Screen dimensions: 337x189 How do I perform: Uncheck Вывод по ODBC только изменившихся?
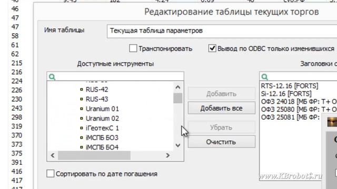point(212,48)
